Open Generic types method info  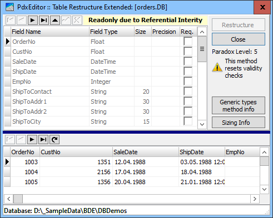pyautogui.click(x=239, y=105)
